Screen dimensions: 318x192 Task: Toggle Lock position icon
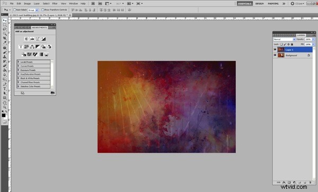tap(288, 44)
